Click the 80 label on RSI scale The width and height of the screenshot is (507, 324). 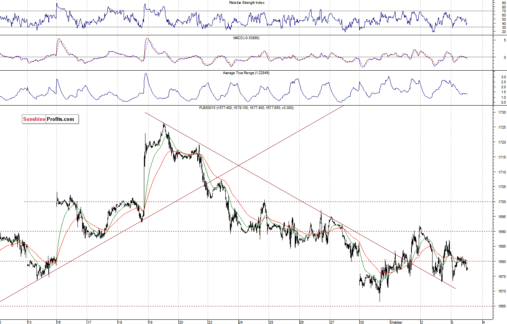pos(503,7)
